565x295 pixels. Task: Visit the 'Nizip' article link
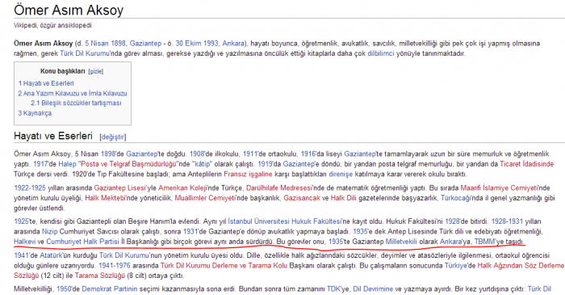point(50,231)
